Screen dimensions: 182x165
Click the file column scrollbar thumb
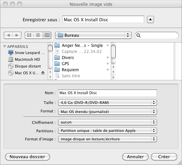pos(113,52)
